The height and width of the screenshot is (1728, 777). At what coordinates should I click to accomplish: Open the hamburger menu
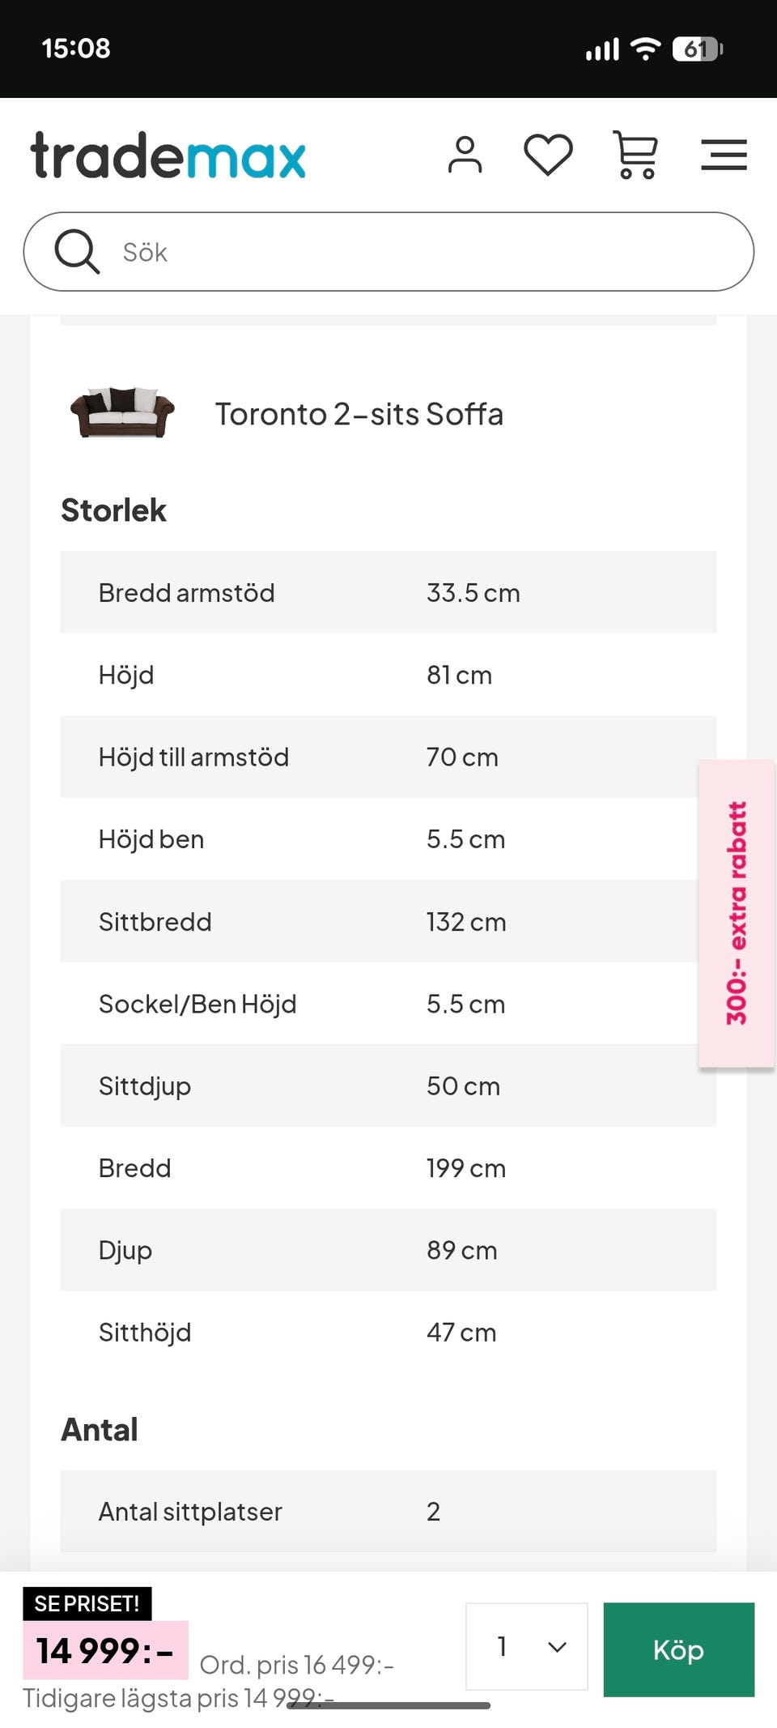[724, 155]
